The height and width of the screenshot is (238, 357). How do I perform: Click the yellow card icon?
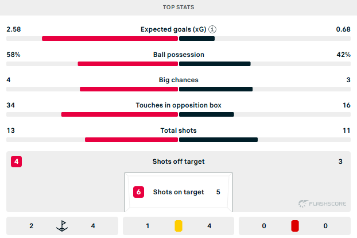pos(178,226)
